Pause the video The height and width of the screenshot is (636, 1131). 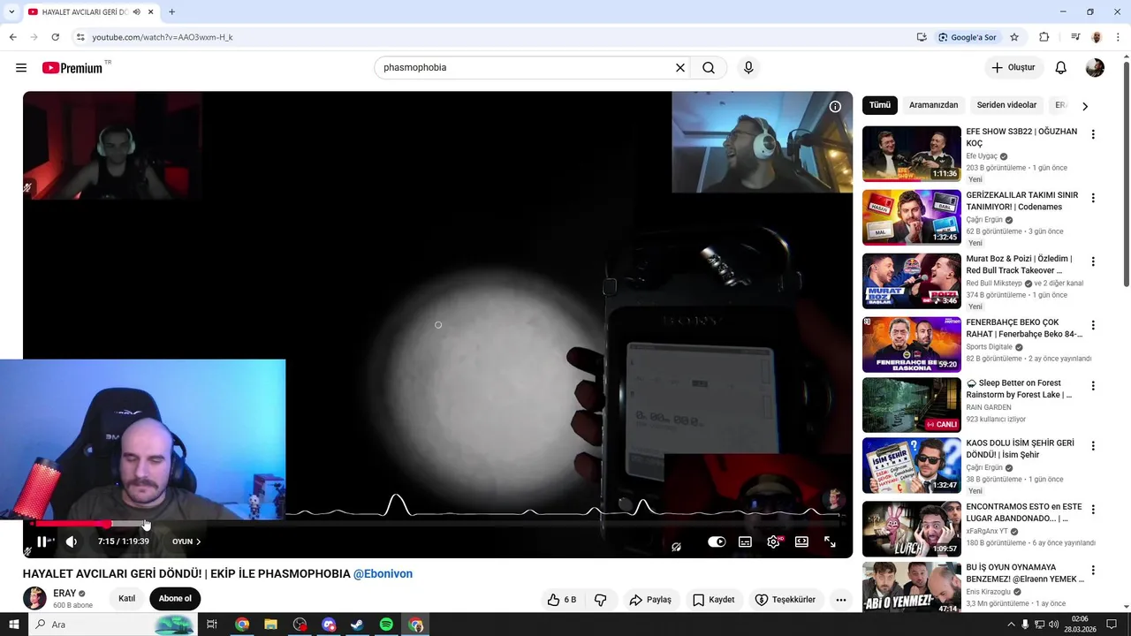42,541
